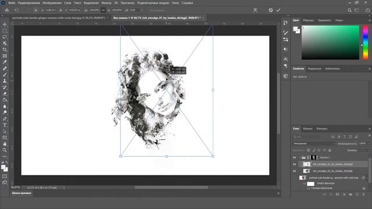
Task: Commit the transform with the checkmark icon
Action: [x=278, y=10]
